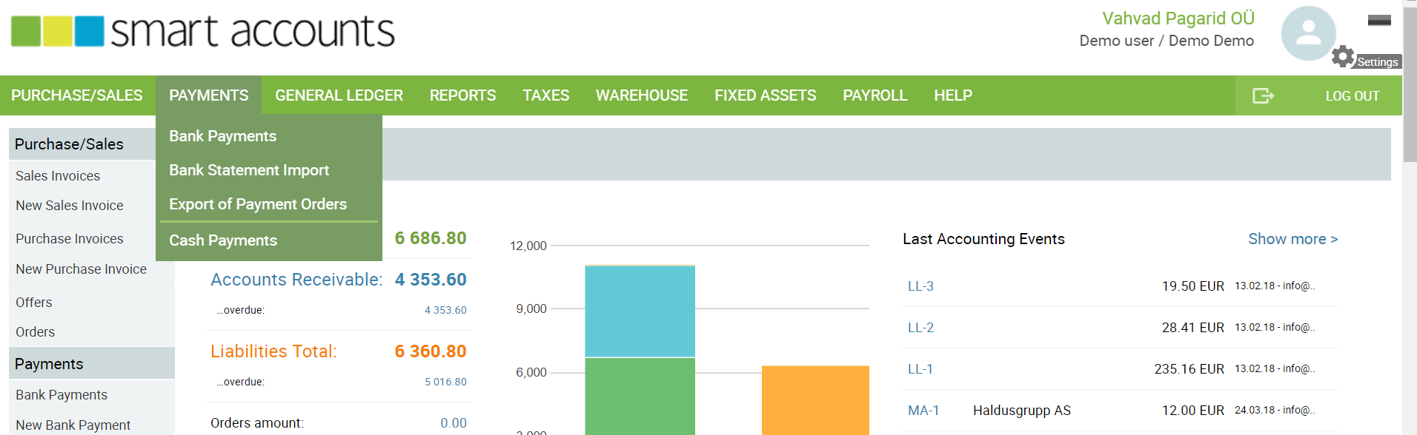Click Liabilities Total label
Image resolution: width=1417 pixels, height=435 pixels.
(273, 351)
